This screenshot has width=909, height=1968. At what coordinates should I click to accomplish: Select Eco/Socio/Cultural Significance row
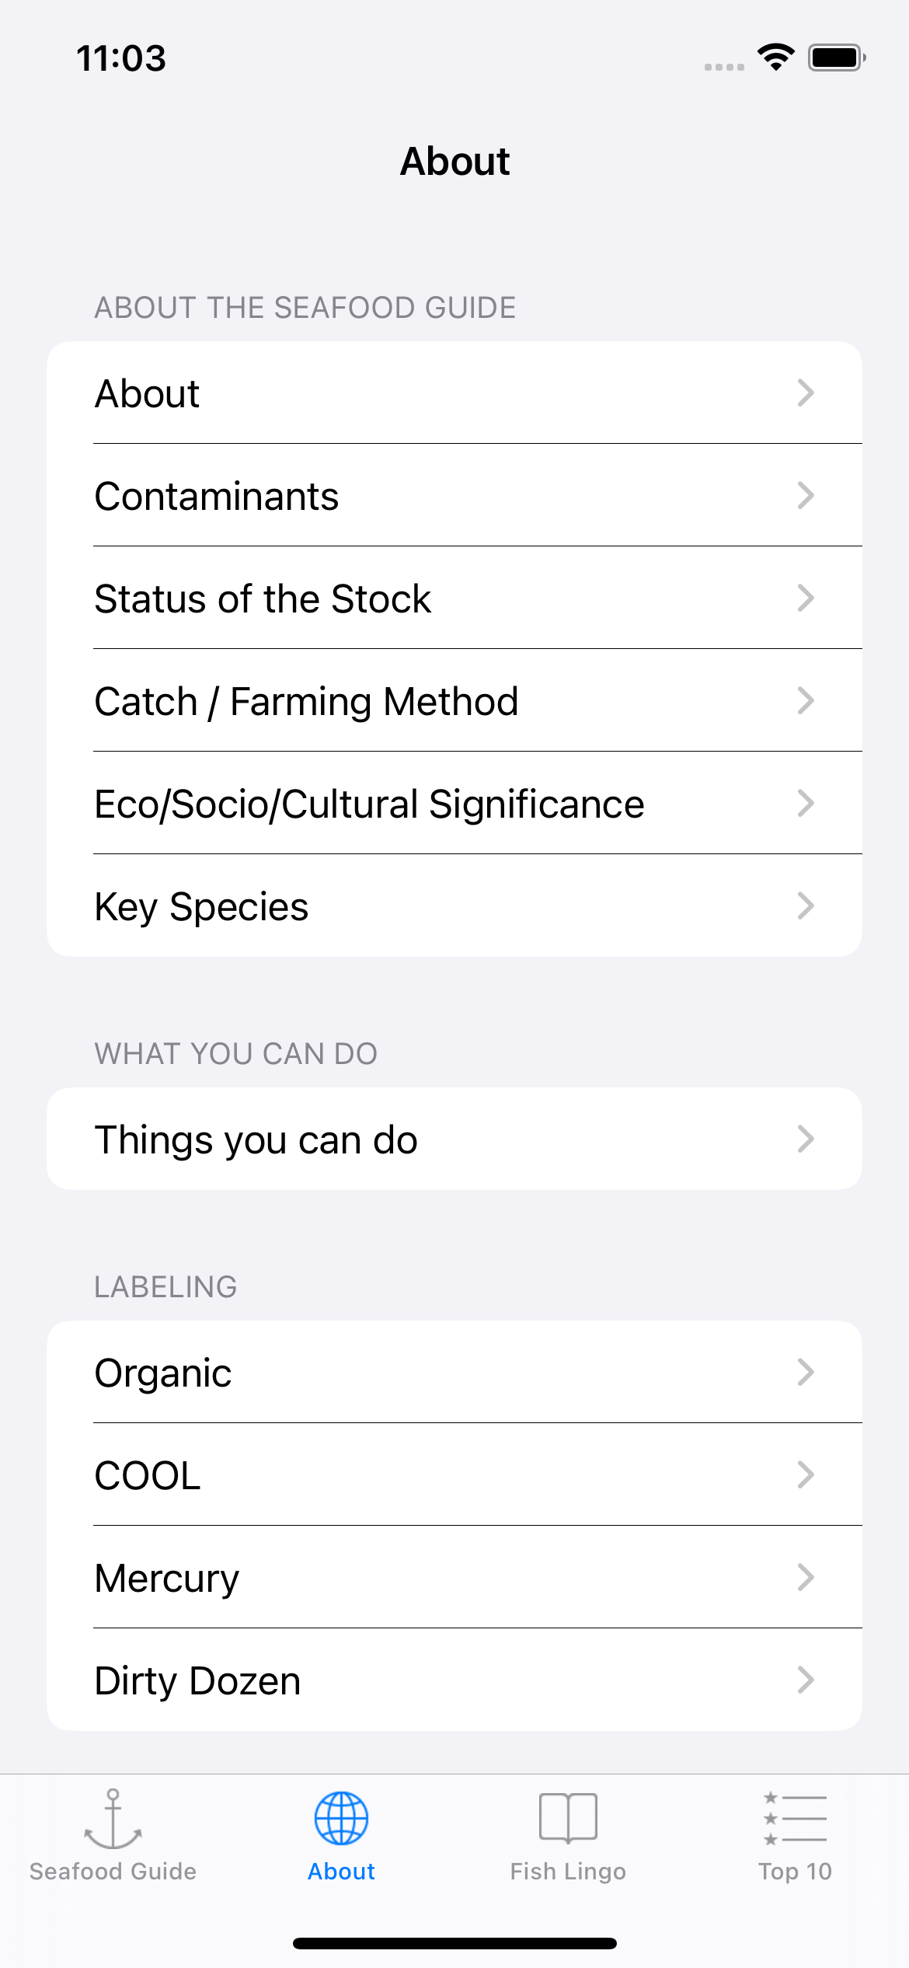click(x=369, y=804)
